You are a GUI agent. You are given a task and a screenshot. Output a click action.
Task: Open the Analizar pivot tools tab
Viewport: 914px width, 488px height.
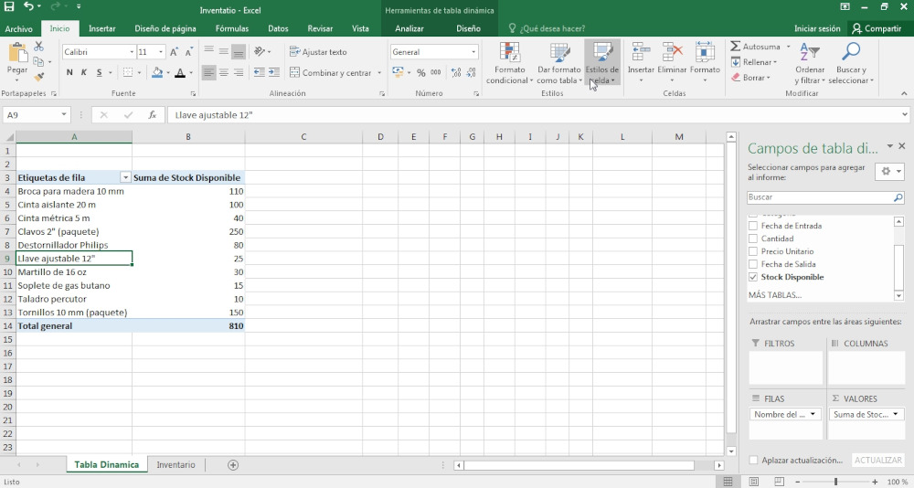(409, 28)
